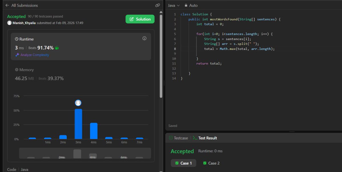
Task: Select the 4ms bar in runtime chart
Action: pyautogui.click(x=93, y=131)
